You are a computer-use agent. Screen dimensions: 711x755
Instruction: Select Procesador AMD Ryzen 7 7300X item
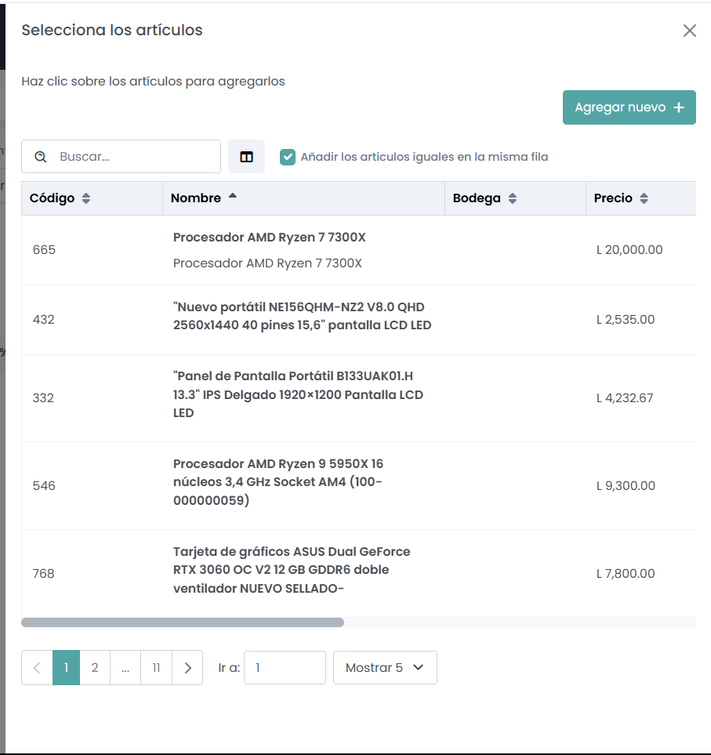point(269,238)
